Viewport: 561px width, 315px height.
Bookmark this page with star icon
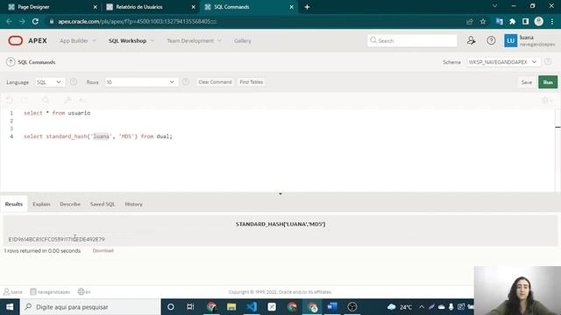[483, 21]
